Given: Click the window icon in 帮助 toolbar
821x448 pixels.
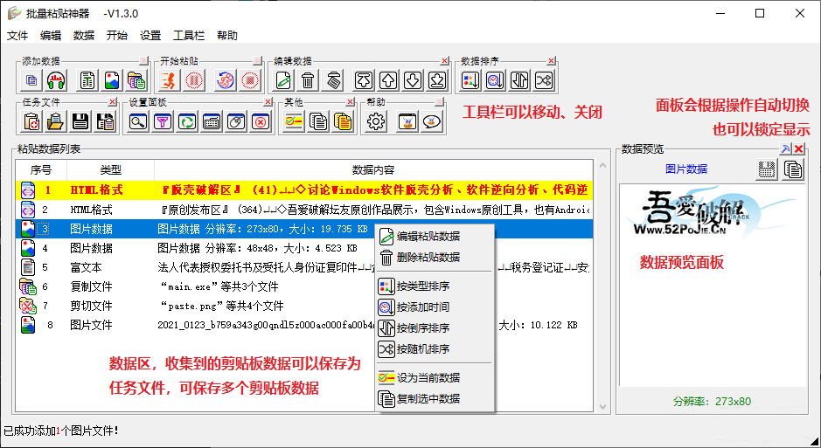Looking at the screenshot, I should [x=407, y=121].
